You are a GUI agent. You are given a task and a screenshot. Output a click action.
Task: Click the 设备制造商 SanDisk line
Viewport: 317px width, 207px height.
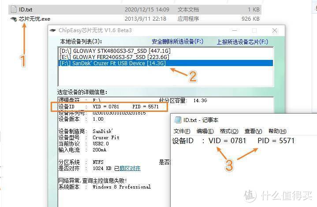[x=86, y=131]
